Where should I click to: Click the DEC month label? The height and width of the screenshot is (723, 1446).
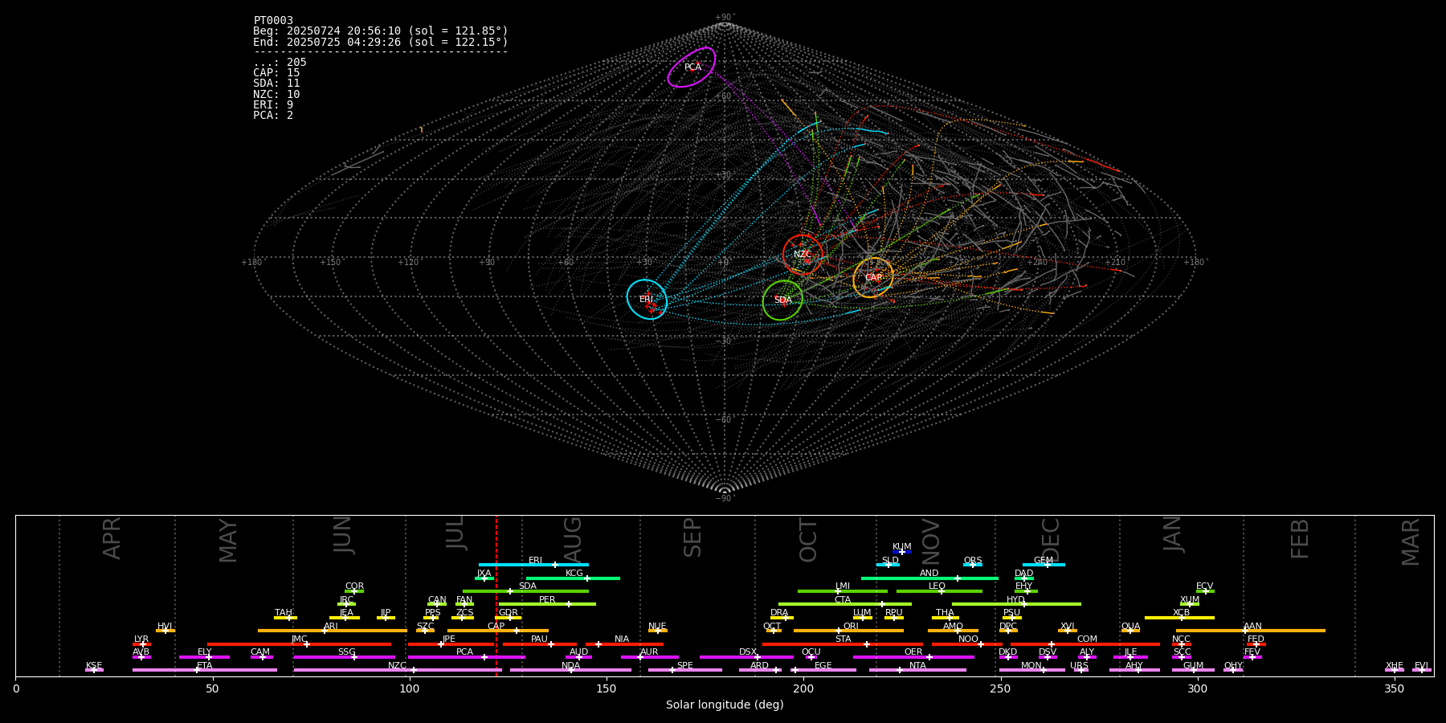click(1051, 540)
